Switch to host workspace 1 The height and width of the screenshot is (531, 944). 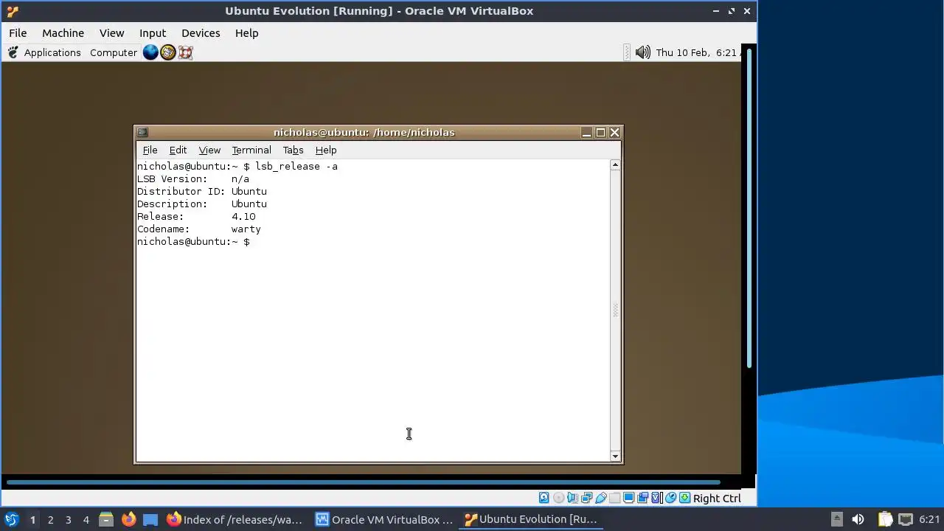coord(32,519)
